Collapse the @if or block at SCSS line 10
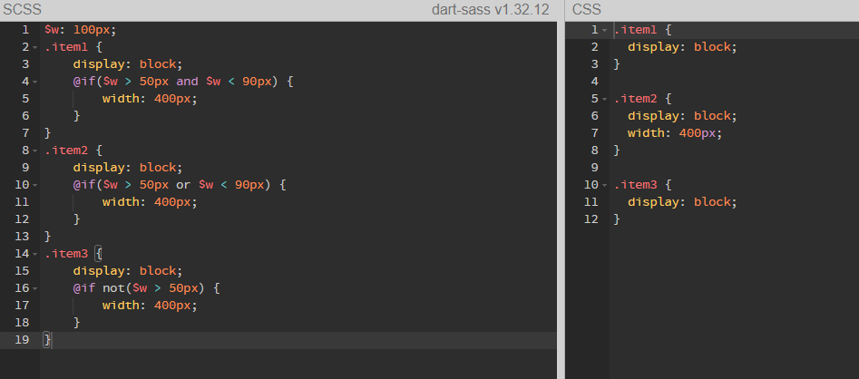This screenshot has height=379, width=859. 35,186
